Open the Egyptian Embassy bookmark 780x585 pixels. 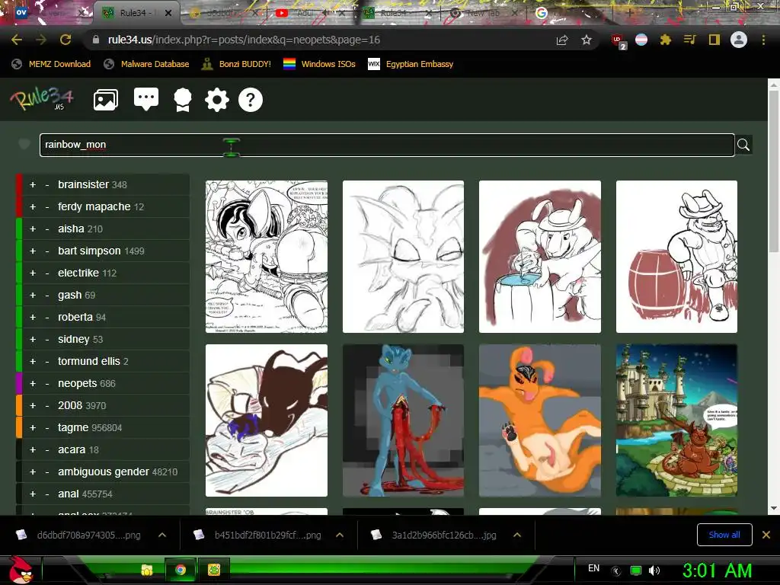411,64
